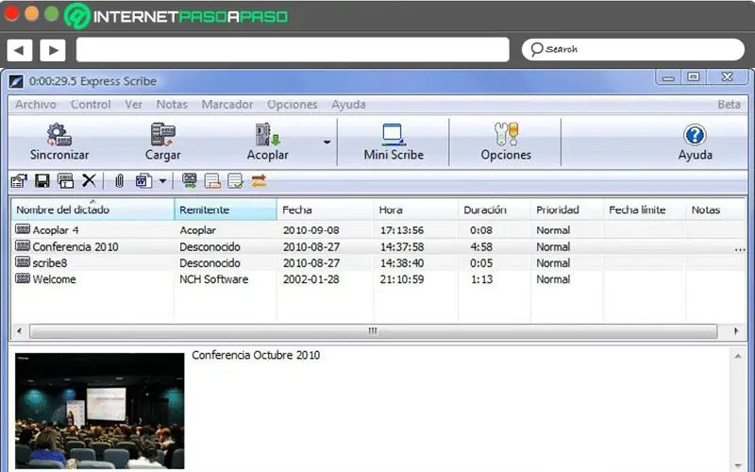Image resolution: width=755 pixels, height=472 pixels.
Task: Click the Express Scribe title bar app icon
Action: [x=16, y=81]
